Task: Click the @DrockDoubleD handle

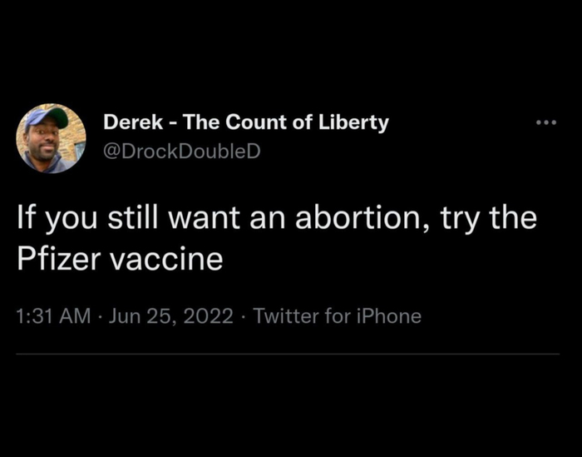Action: [182, 152]
